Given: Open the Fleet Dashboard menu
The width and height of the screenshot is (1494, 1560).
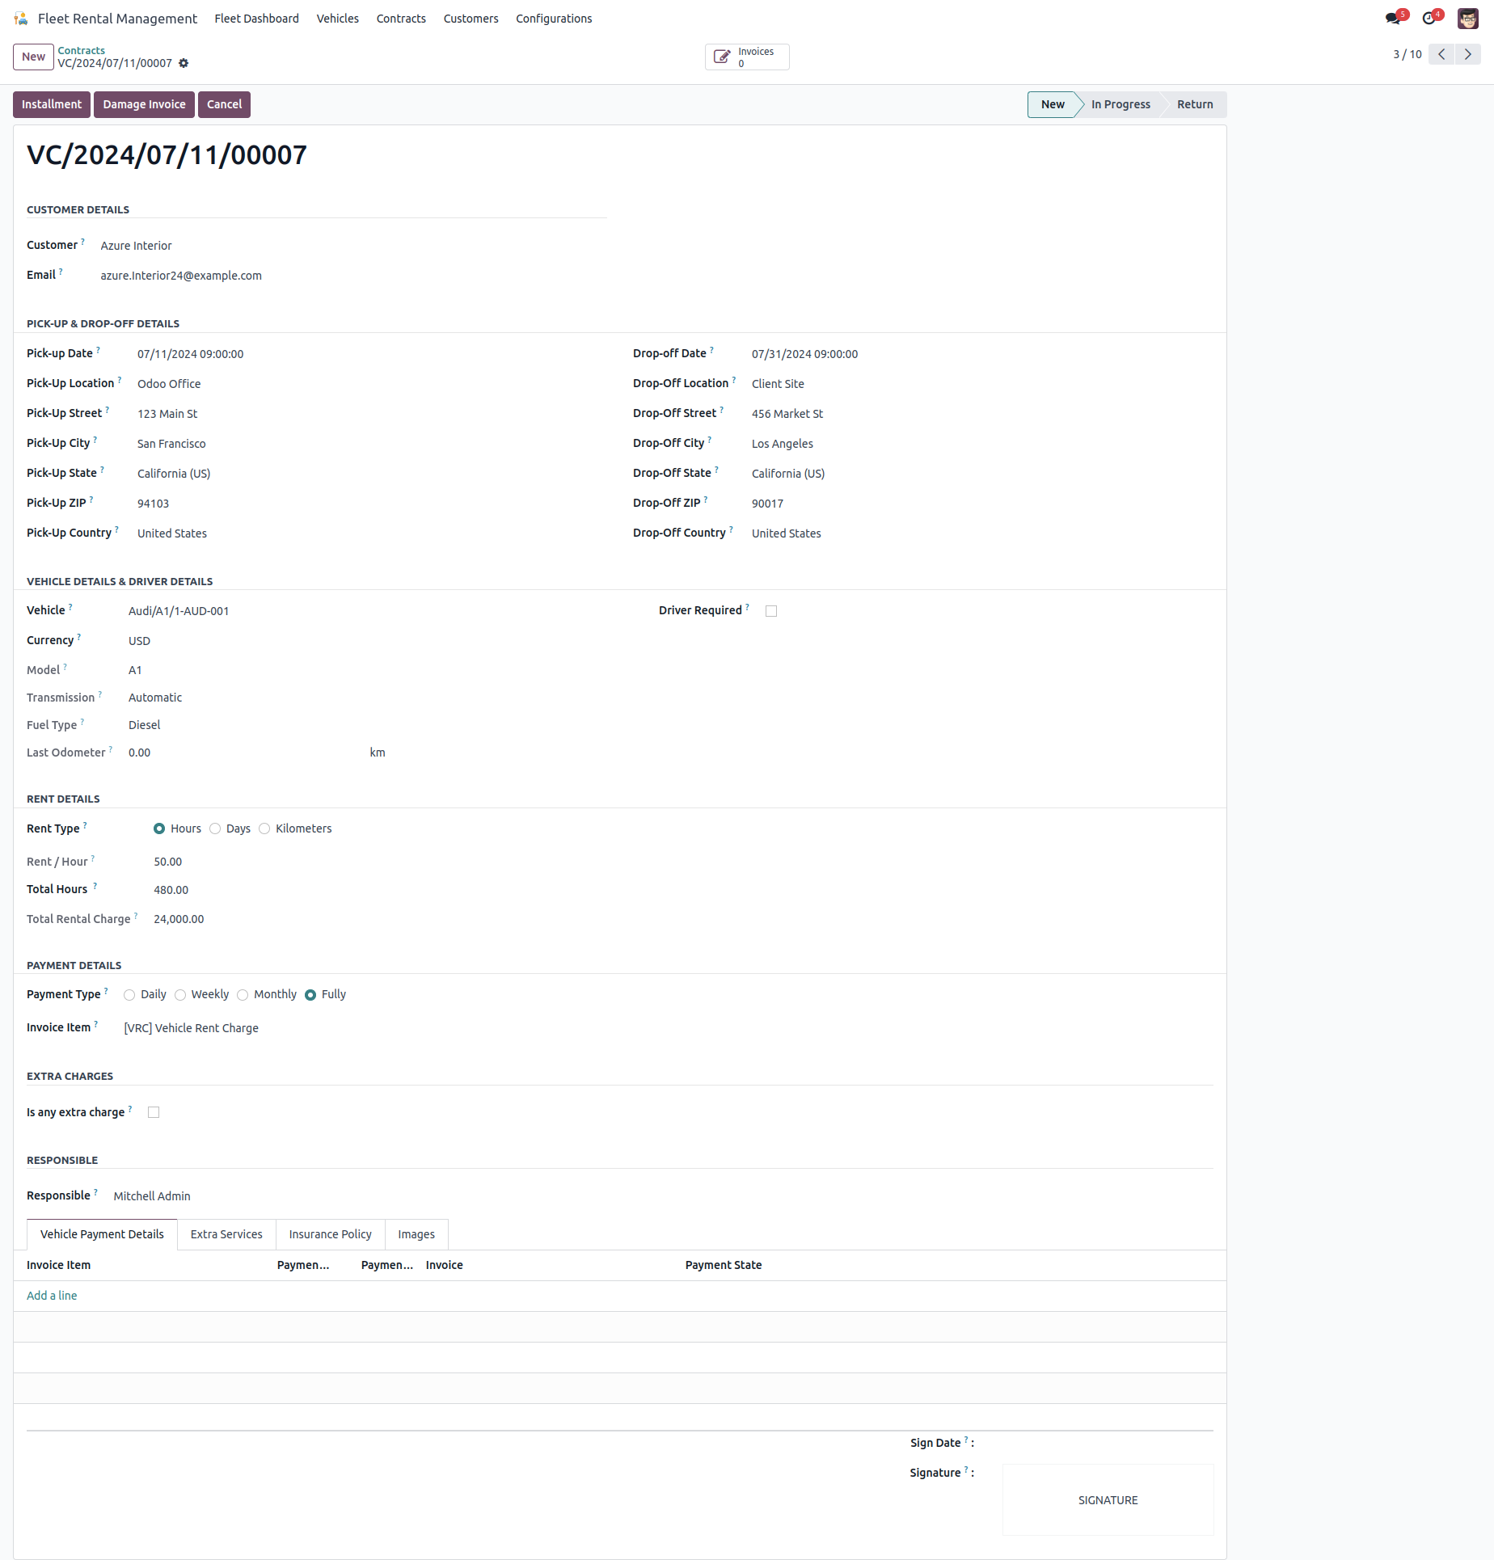Looking at the screenshot, I should [256, 19].
